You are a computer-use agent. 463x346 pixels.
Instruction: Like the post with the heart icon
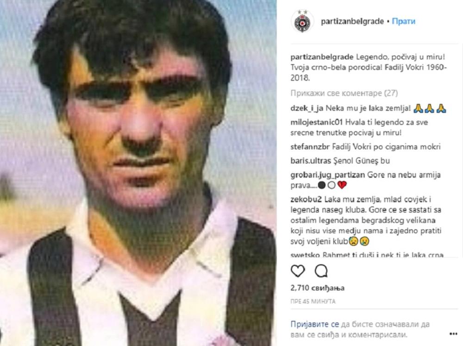(x=298, y=271)
